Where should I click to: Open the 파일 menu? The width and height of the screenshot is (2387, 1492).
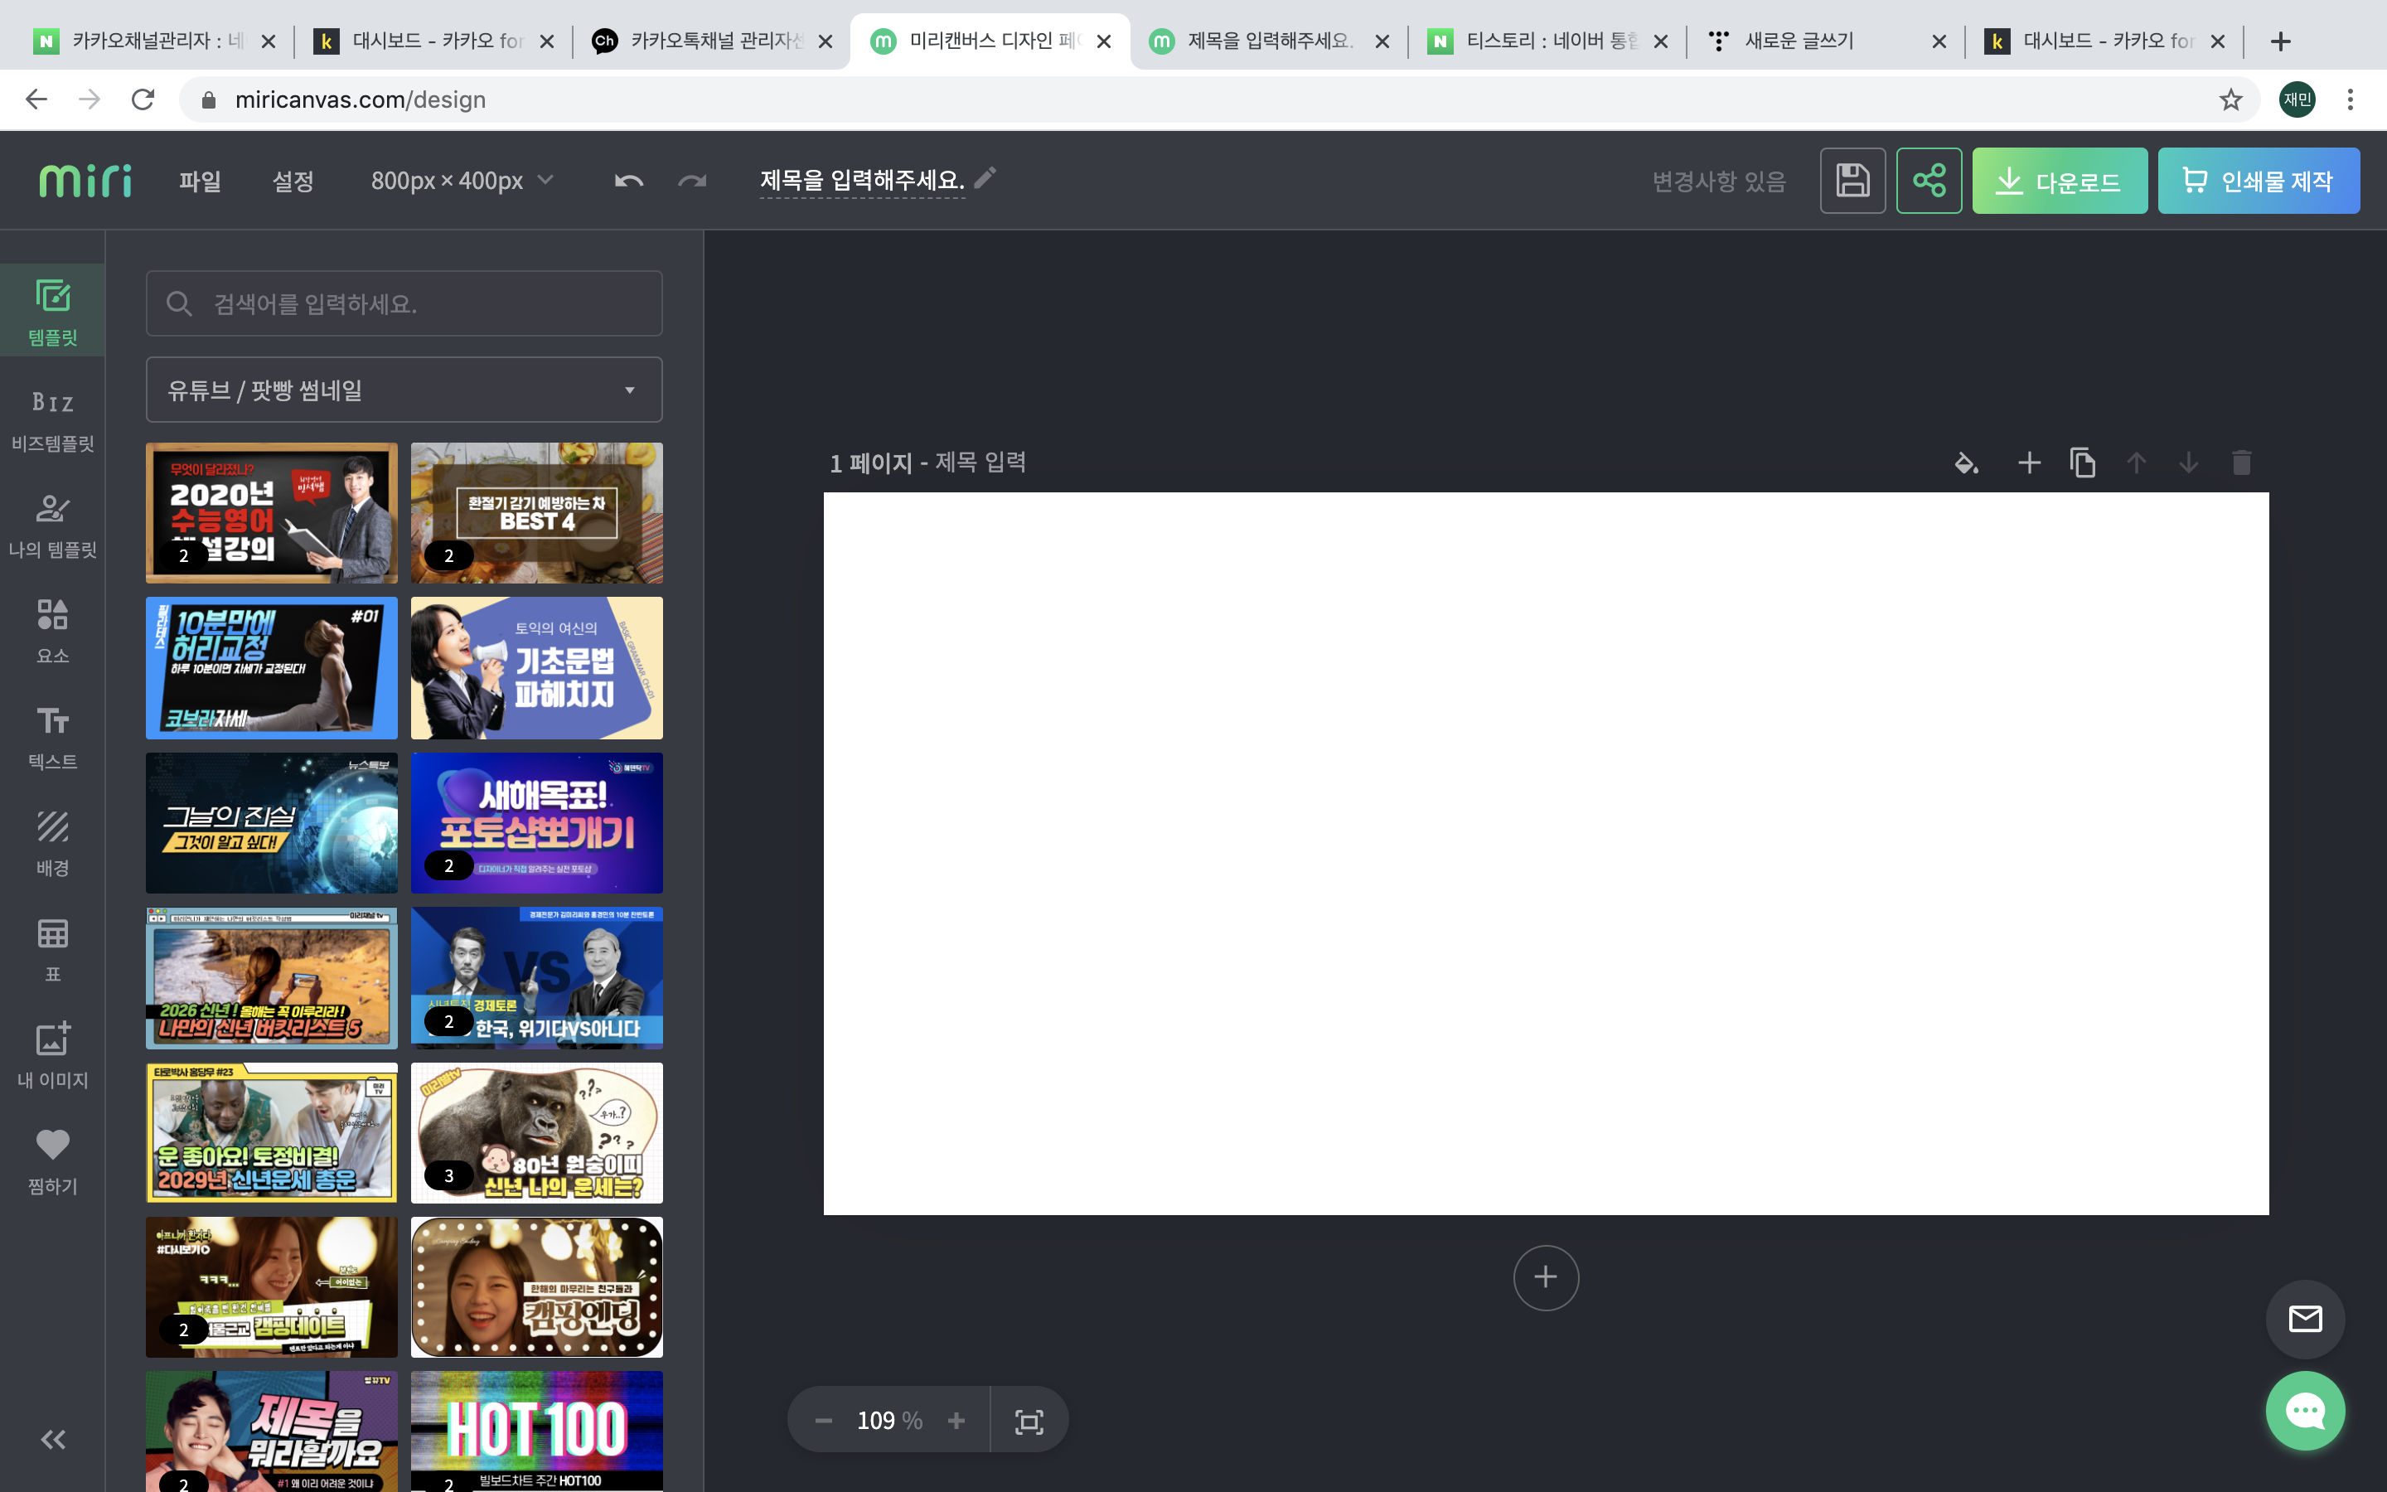(x=199, y=182)
